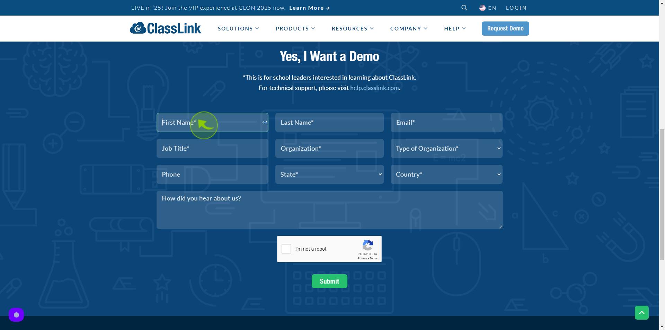
Task: Click the scrollbar down arrow
Action: [x=662, y=327]
